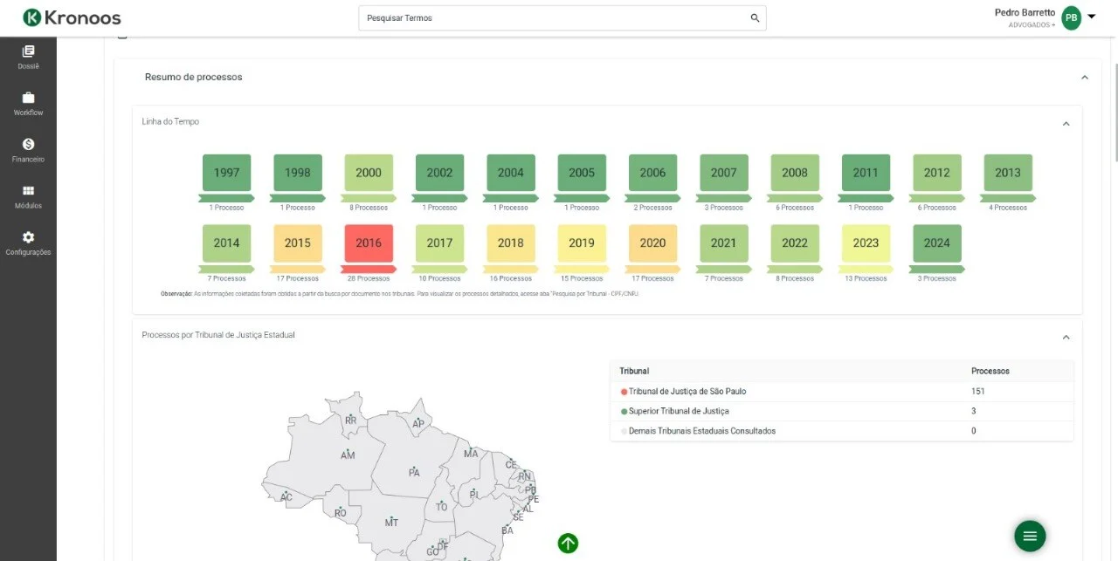This screenshot has height=561, width=1118.
Task: Click the search magnifier icon
Action: tap(754, 17)
